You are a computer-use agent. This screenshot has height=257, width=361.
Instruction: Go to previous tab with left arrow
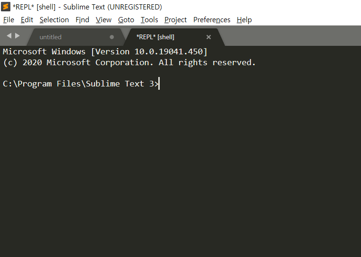[9, 36]
